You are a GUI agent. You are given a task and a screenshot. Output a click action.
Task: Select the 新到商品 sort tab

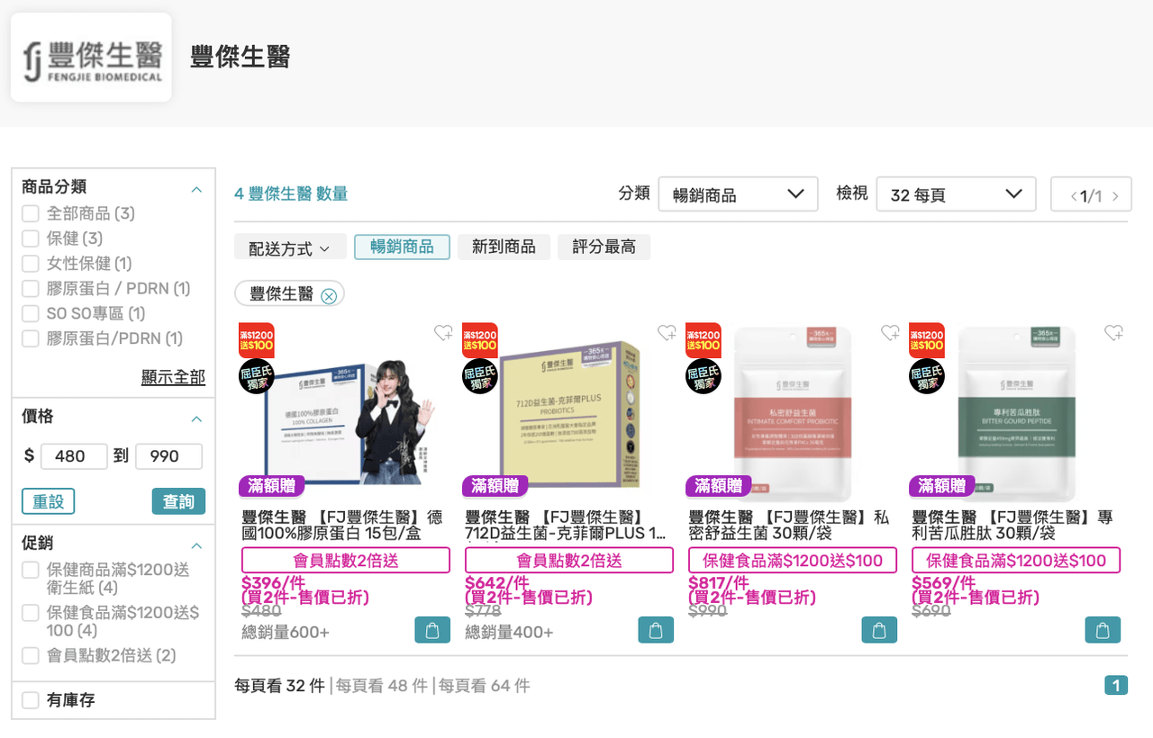tap(504, 247)
